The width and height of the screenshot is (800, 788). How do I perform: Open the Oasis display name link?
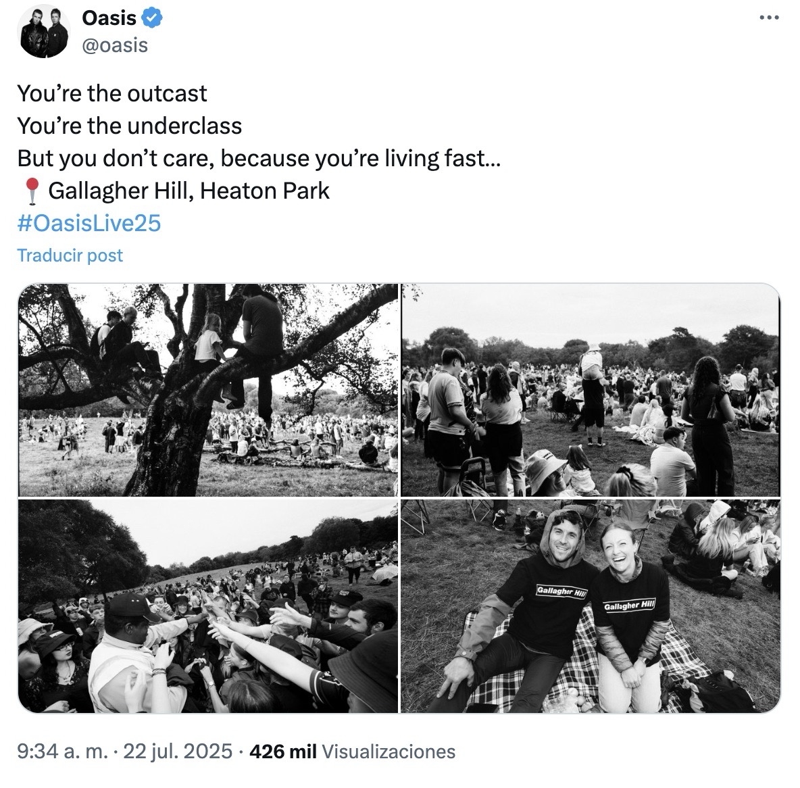click(109, 18)
